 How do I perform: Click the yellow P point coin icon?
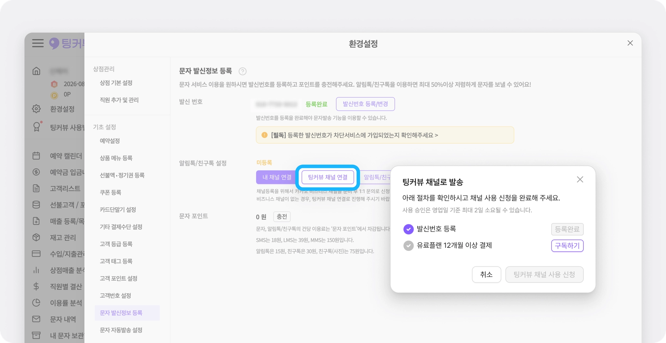[x=54, y=95]
